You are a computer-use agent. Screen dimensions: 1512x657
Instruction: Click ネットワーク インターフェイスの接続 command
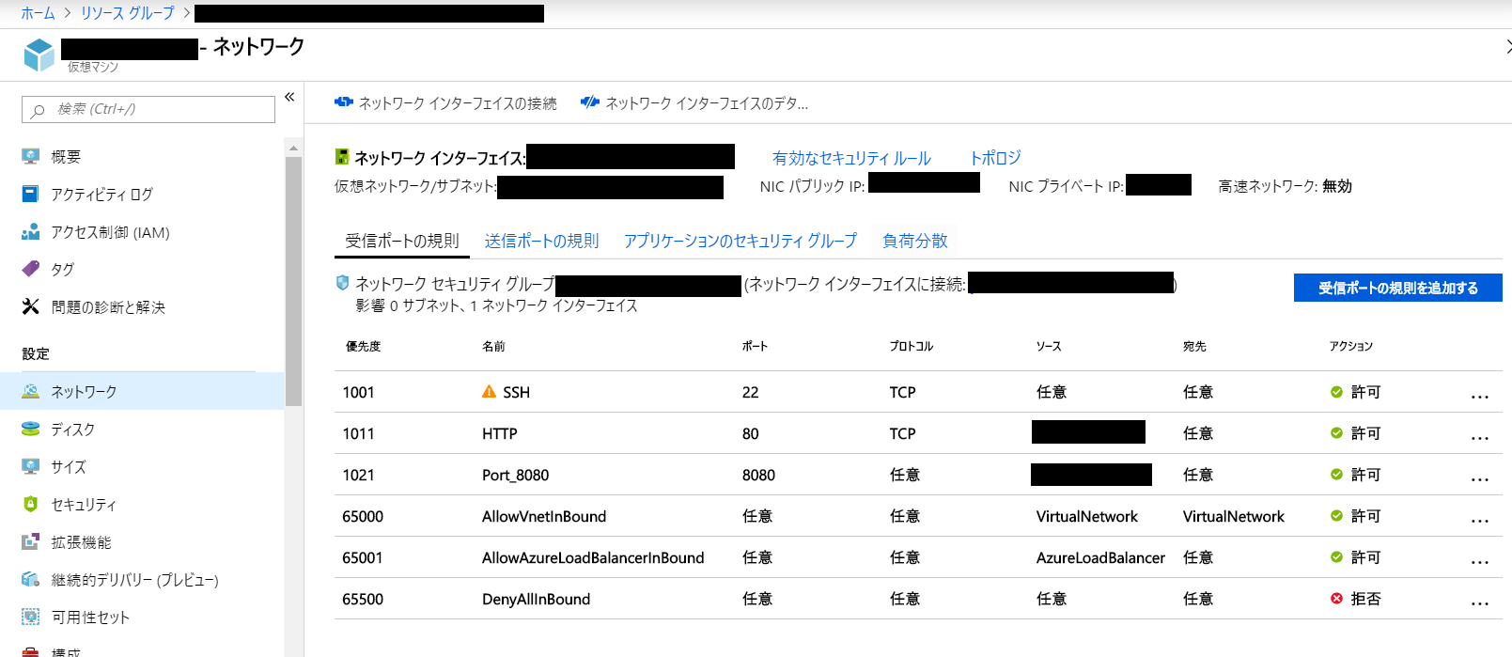[446, 102]
